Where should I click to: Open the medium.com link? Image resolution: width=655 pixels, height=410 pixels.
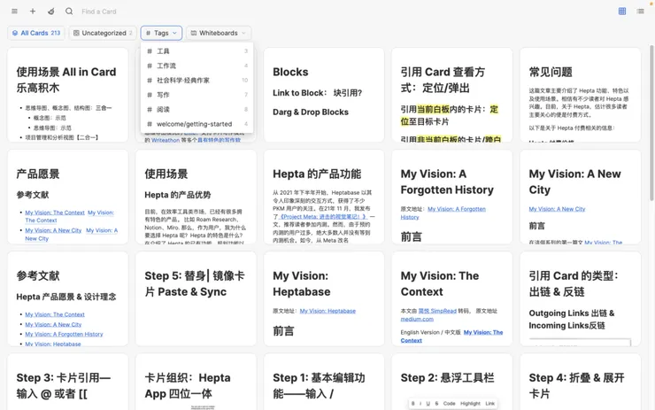(x=417, y=320)
